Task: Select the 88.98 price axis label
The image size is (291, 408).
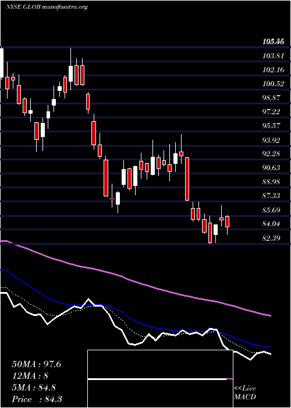Action: (271, 182)
